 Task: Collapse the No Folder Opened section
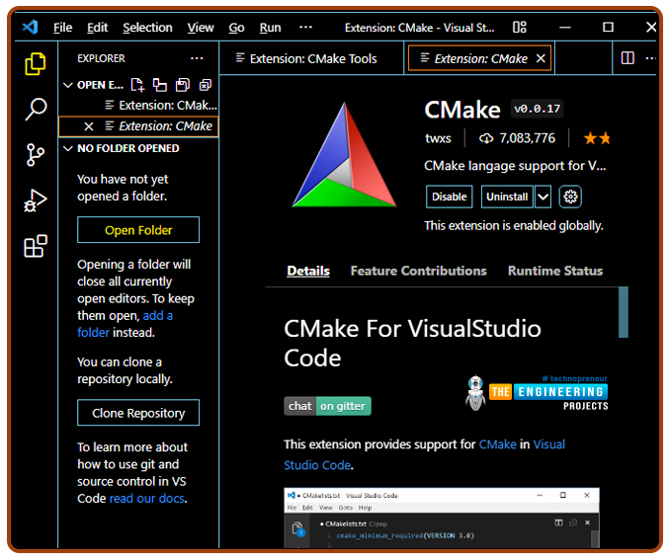68,148
